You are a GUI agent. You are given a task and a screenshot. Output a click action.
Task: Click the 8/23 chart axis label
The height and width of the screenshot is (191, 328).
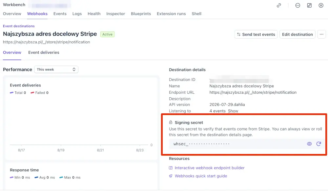click(x=140, y=150)
